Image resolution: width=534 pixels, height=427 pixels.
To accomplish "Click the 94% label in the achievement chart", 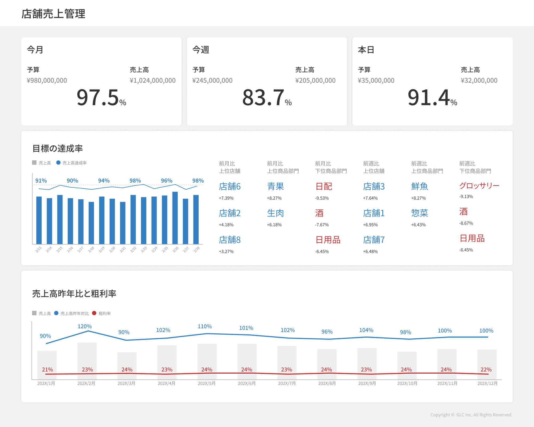I will click(104, 181).
